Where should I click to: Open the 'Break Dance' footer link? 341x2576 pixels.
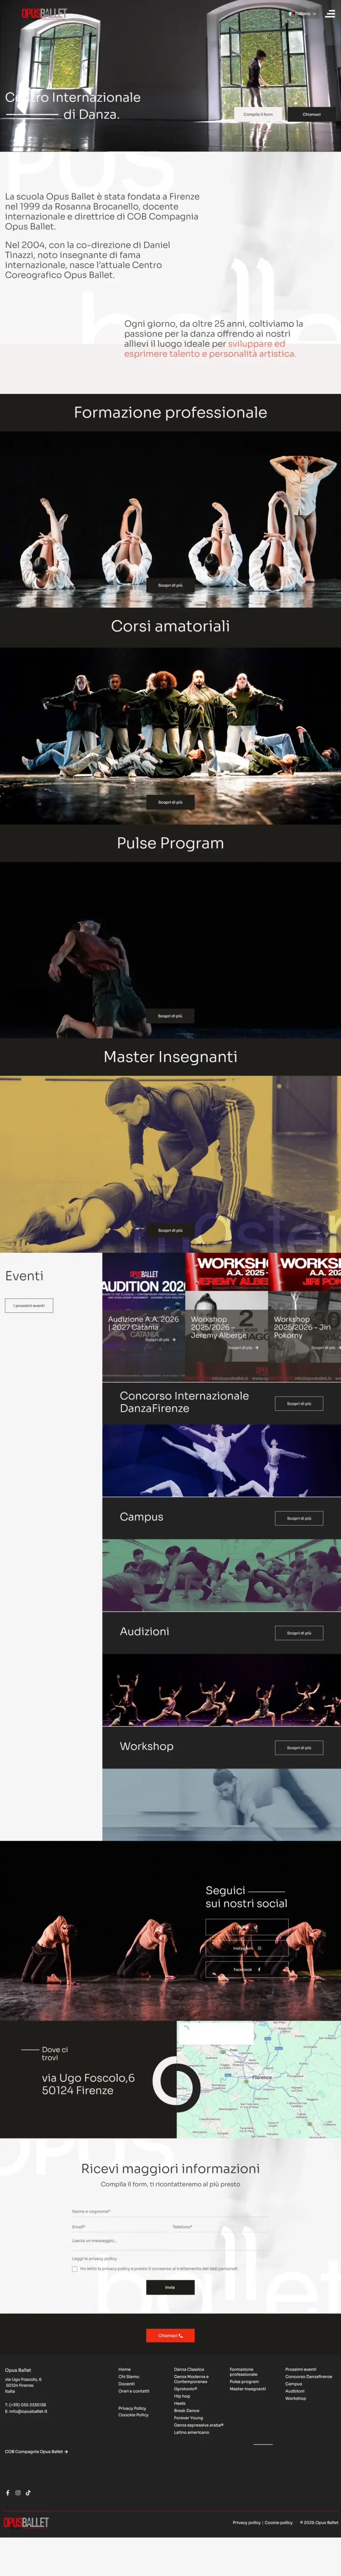click(186, 2411)
